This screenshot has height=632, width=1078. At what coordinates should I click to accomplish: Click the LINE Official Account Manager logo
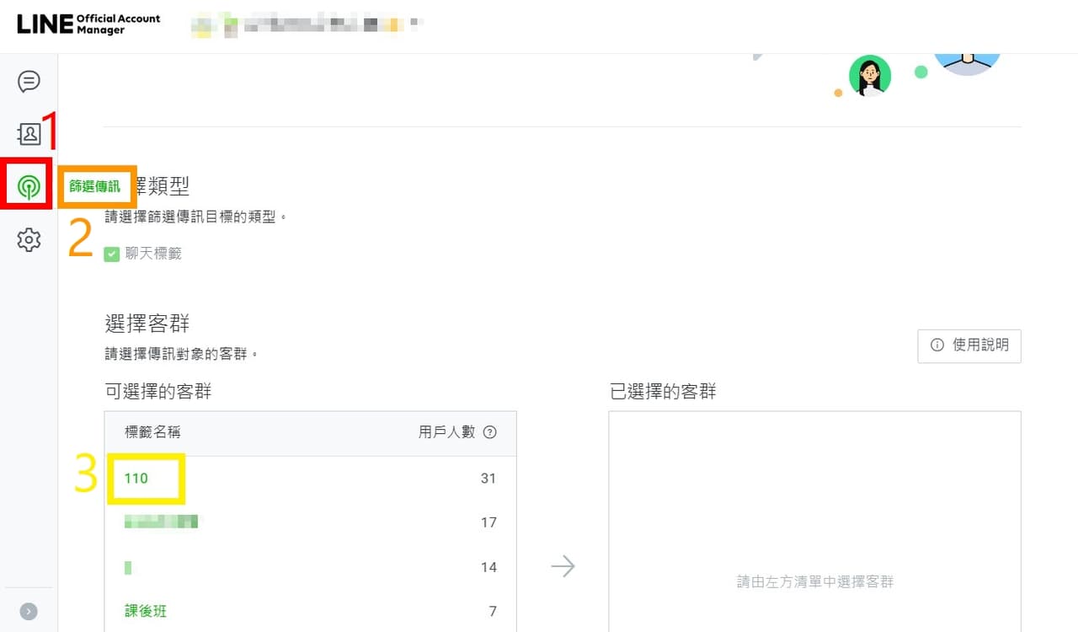88,24
